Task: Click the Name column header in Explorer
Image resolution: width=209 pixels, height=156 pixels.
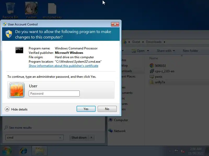Action: (x=154, y=58)
